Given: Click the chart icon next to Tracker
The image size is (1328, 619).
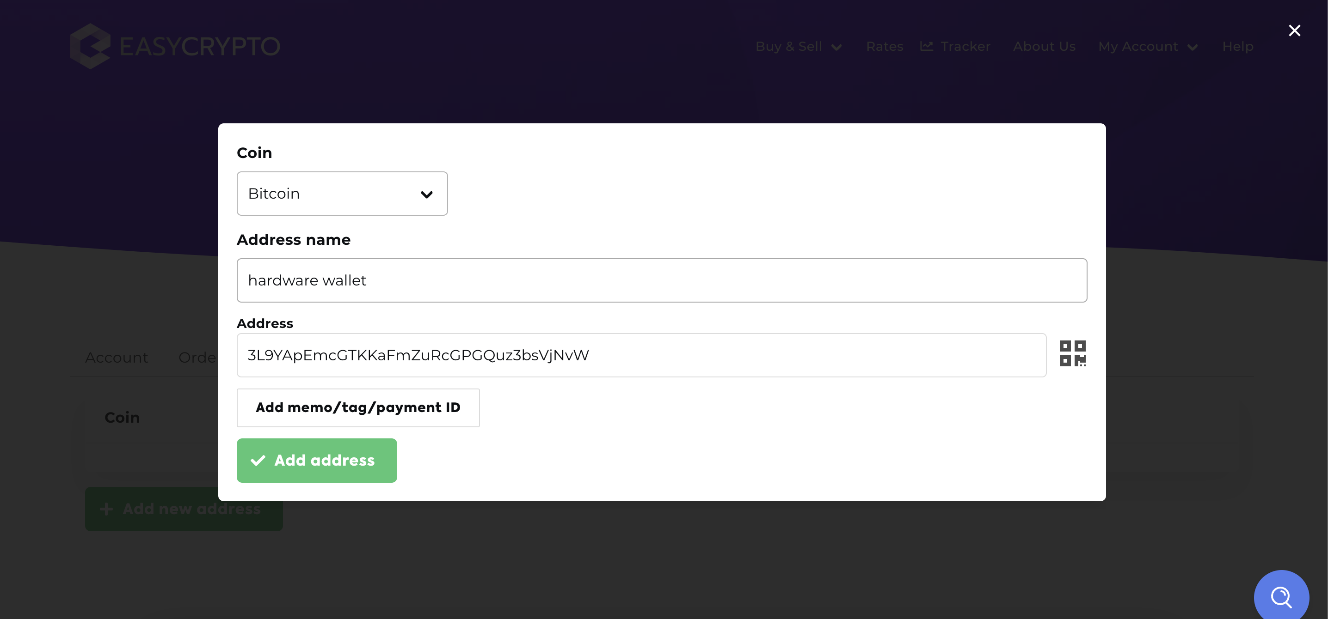Looking at the screenshot, I should tap(926, 46).
